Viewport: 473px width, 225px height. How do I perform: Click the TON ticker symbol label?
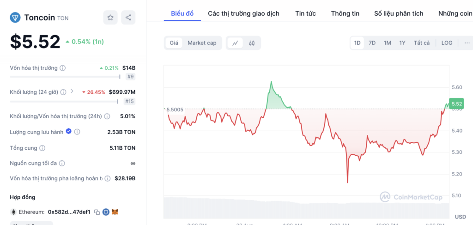[63, 18]
